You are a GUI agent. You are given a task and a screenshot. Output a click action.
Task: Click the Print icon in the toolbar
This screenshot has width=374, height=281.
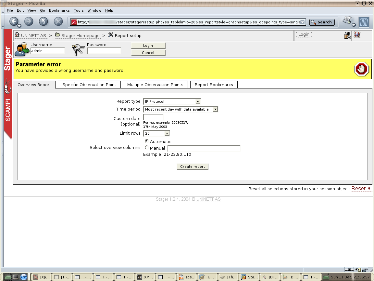[x=347, y=20]
